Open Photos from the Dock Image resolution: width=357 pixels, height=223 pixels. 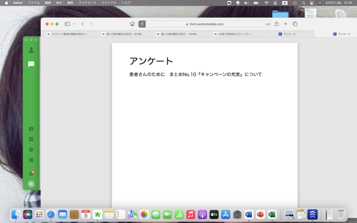click(144, 214)
